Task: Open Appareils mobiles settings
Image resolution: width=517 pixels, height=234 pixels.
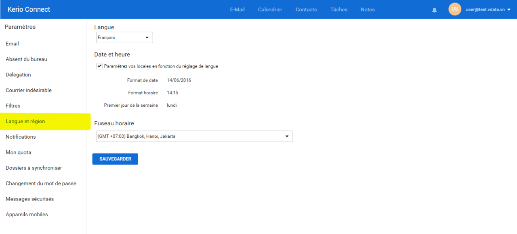Action: [27, 215]
